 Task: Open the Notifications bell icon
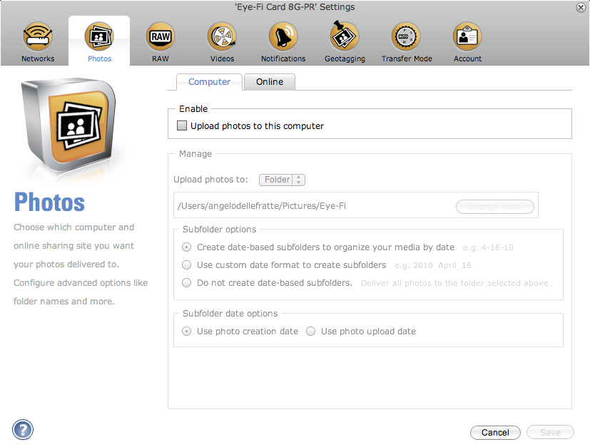(283, 37)
